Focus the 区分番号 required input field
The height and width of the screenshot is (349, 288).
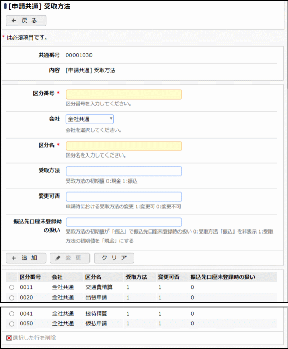pyautogui.click(x=124, y=94)
